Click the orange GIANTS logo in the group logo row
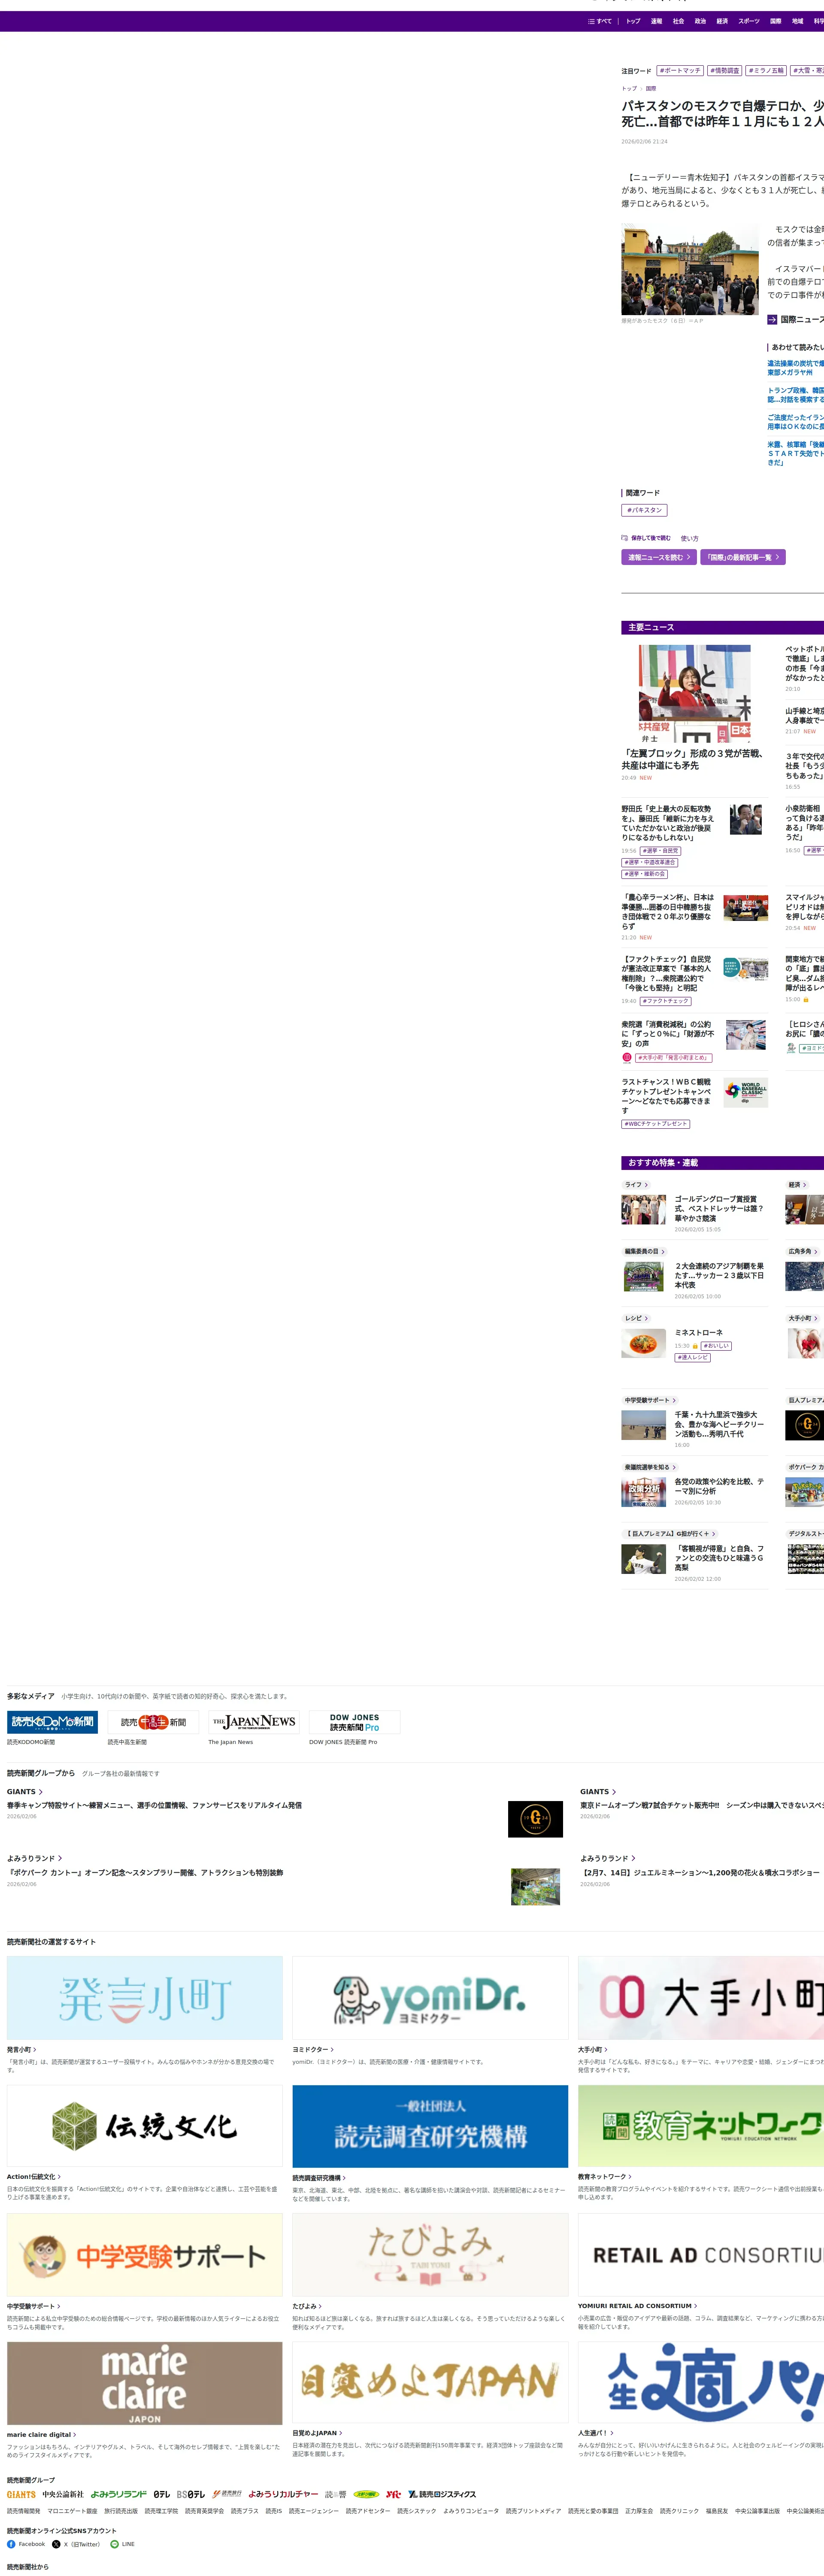This screenshot has height=2576, width=824. pos(21,2494)
